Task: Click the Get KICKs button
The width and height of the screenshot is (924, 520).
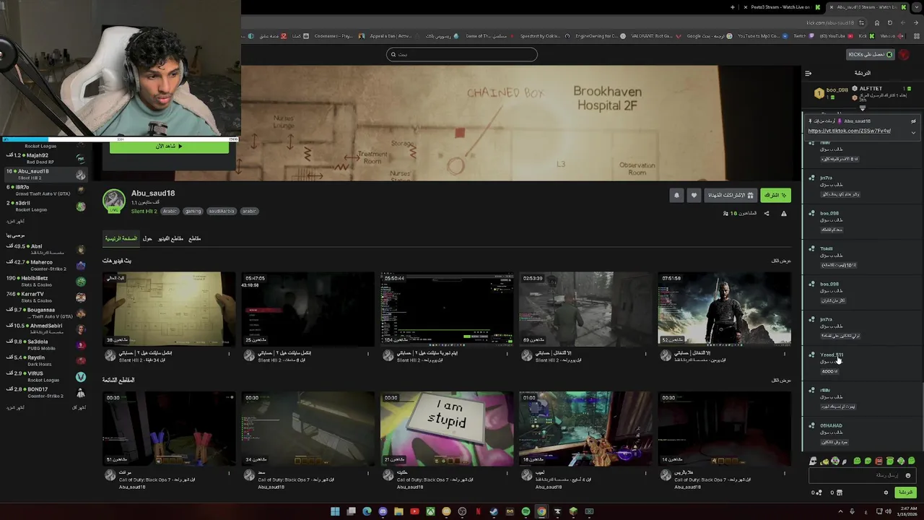Action: coord(871,54)
